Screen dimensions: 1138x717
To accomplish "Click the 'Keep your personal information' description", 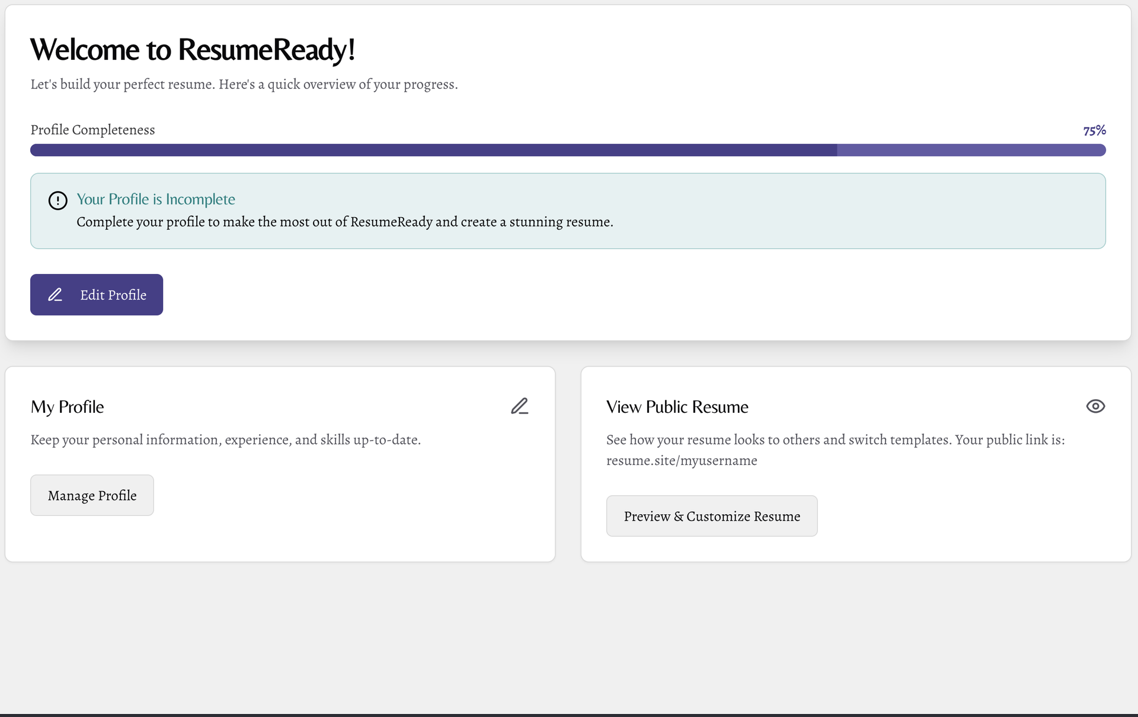I will click(x=226, y=440).
